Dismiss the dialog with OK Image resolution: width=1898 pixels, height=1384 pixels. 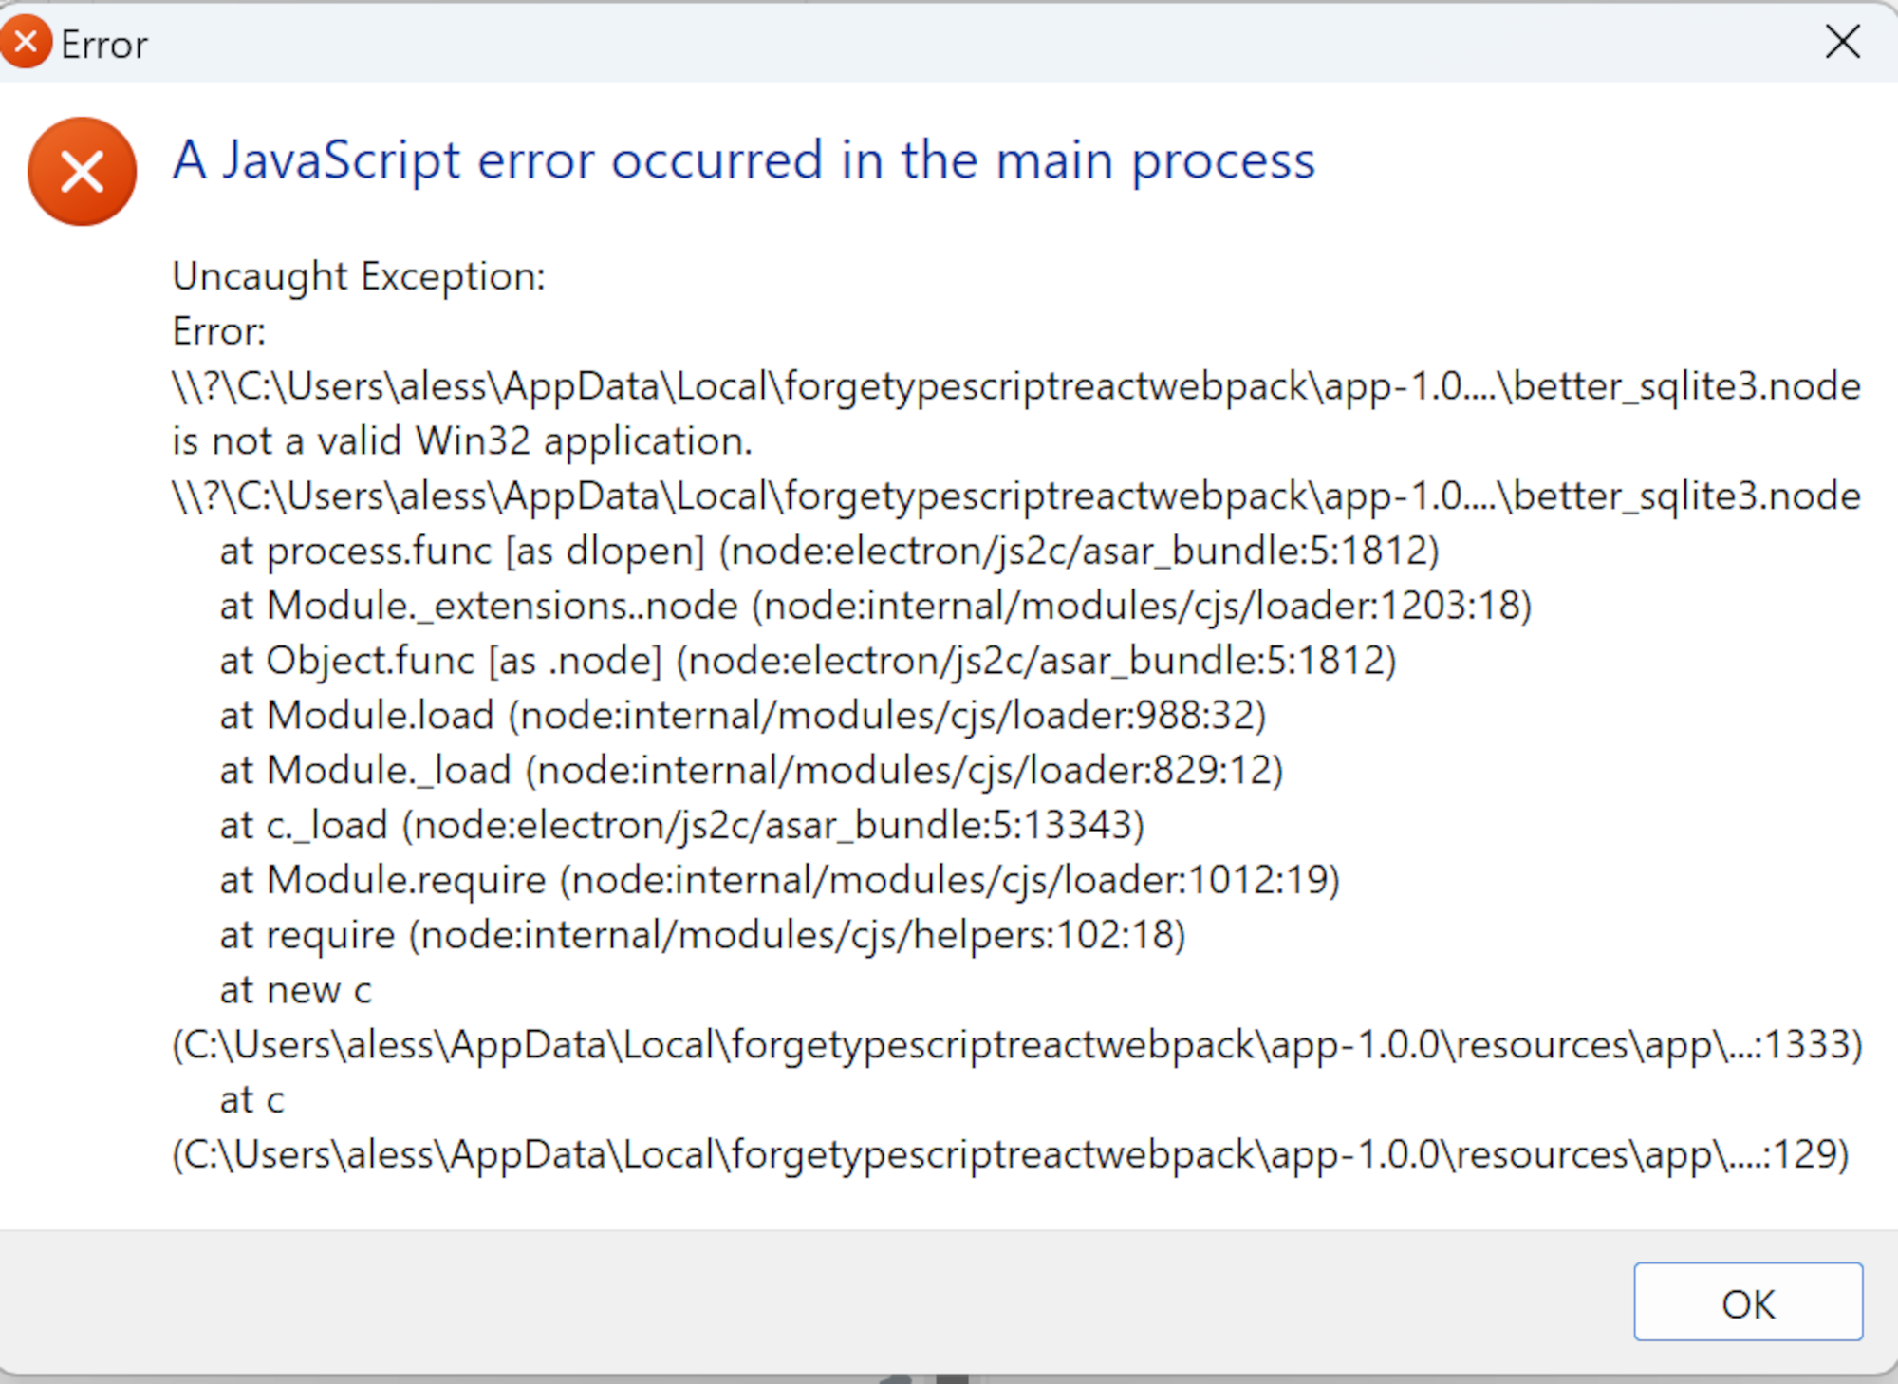(1749, 1302)
